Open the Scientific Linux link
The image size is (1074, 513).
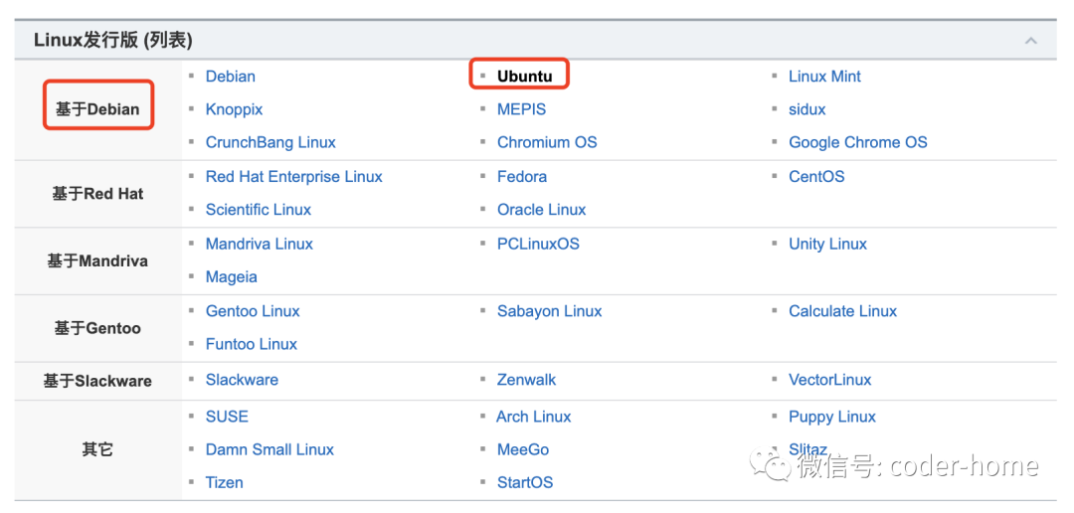click(259, 210)
